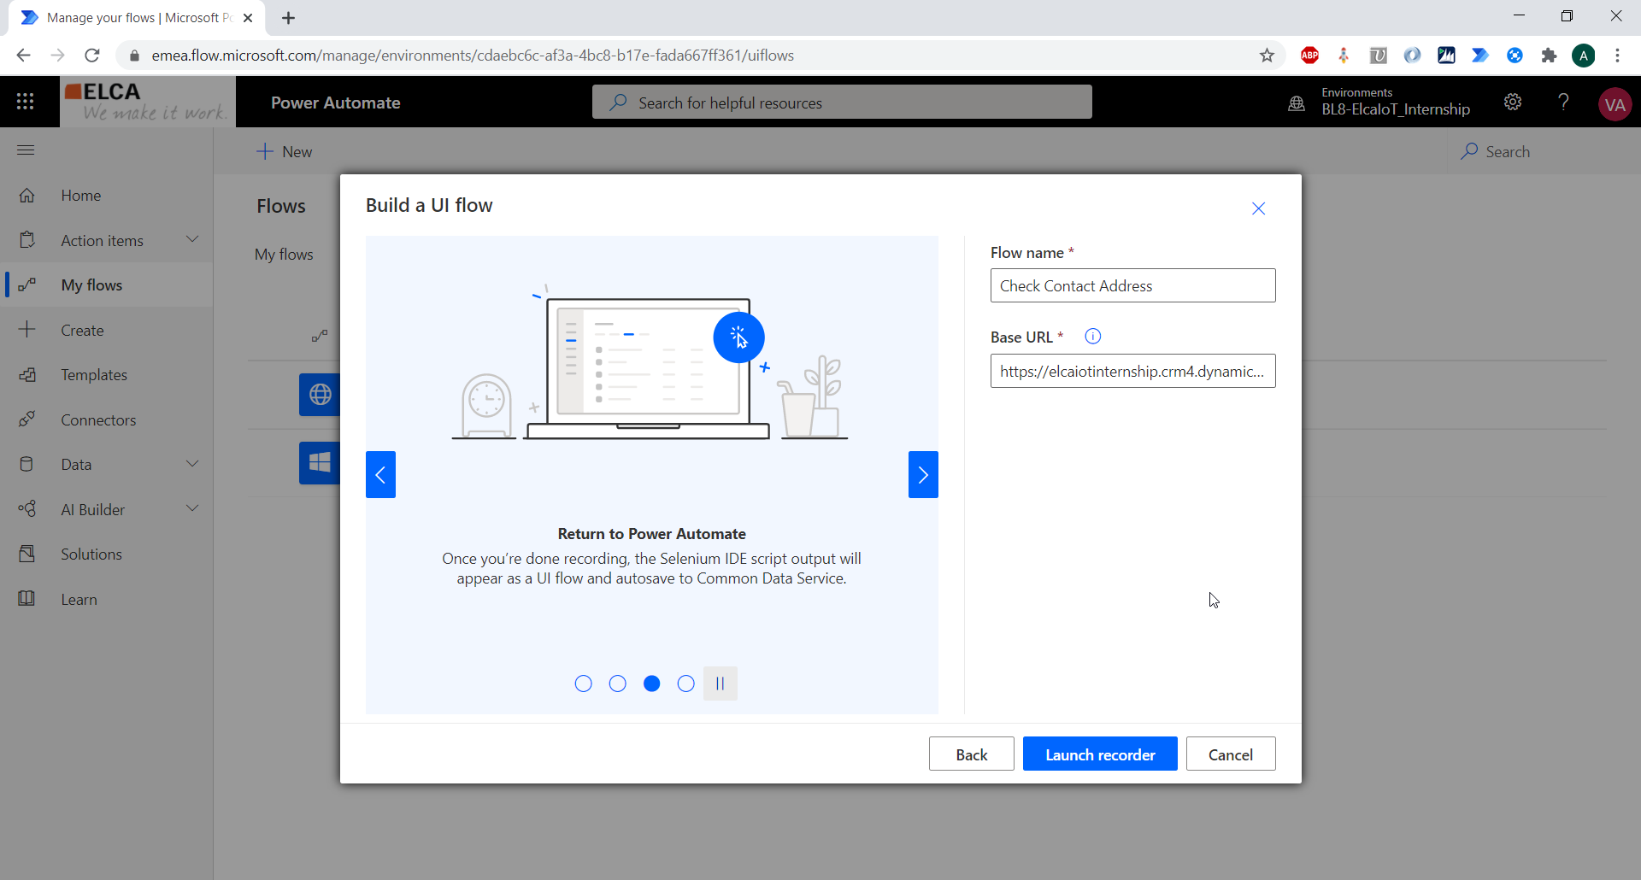The image size is (1641, 880).
Task: Click the Learn book icon
Action: coord(27,599)
